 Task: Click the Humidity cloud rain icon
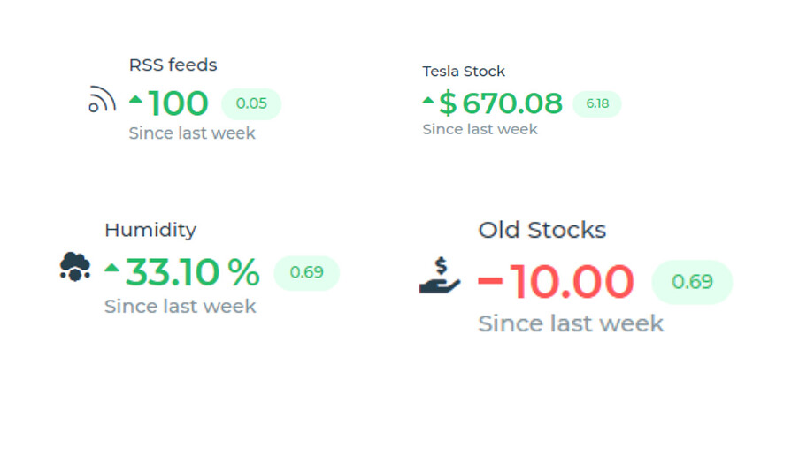coord(75,266)
